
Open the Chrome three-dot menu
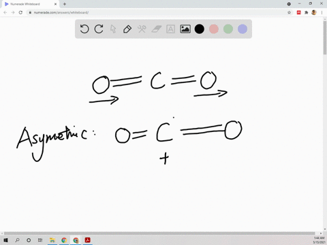coord(322,12)
